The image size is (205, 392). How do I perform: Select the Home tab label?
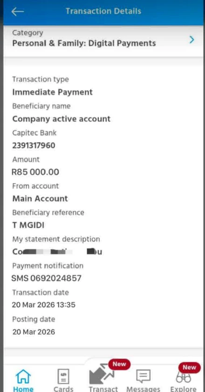23,389
